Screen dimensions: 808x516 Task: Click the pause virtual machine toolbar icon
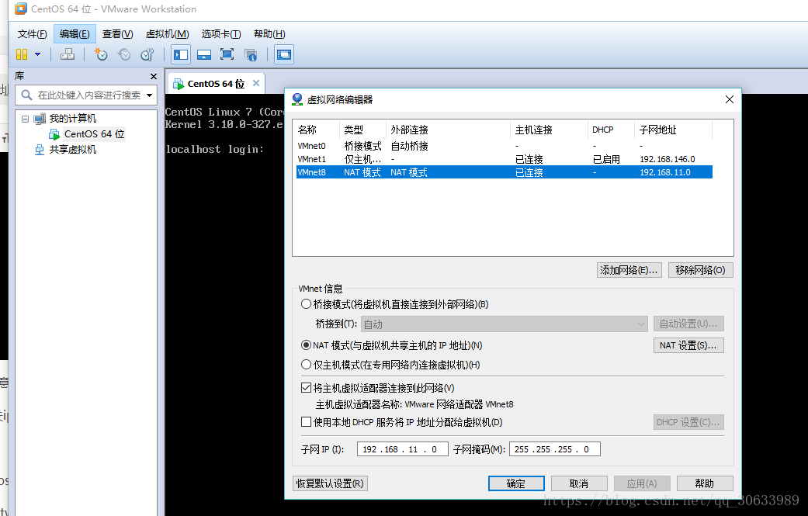22,54
